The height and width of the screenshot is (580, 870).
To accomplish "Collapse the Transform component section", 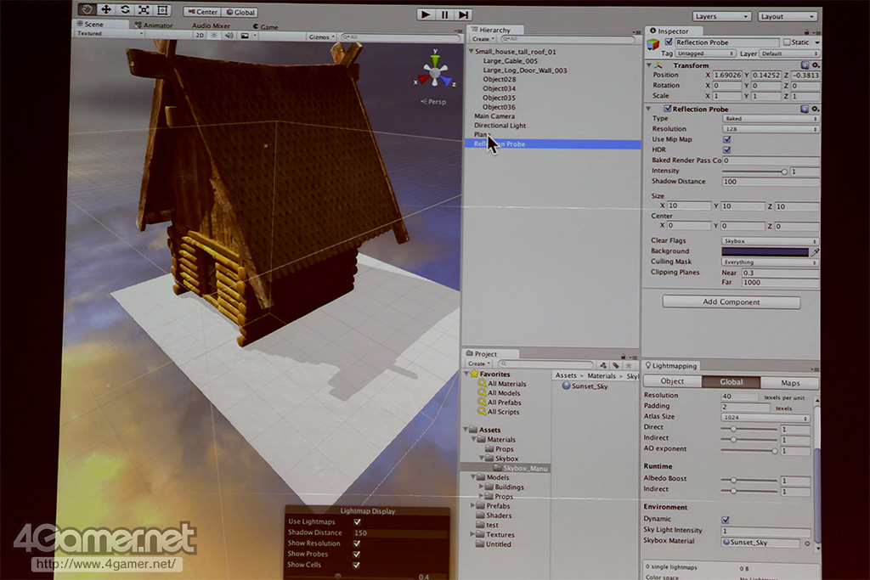I will 648,65.
